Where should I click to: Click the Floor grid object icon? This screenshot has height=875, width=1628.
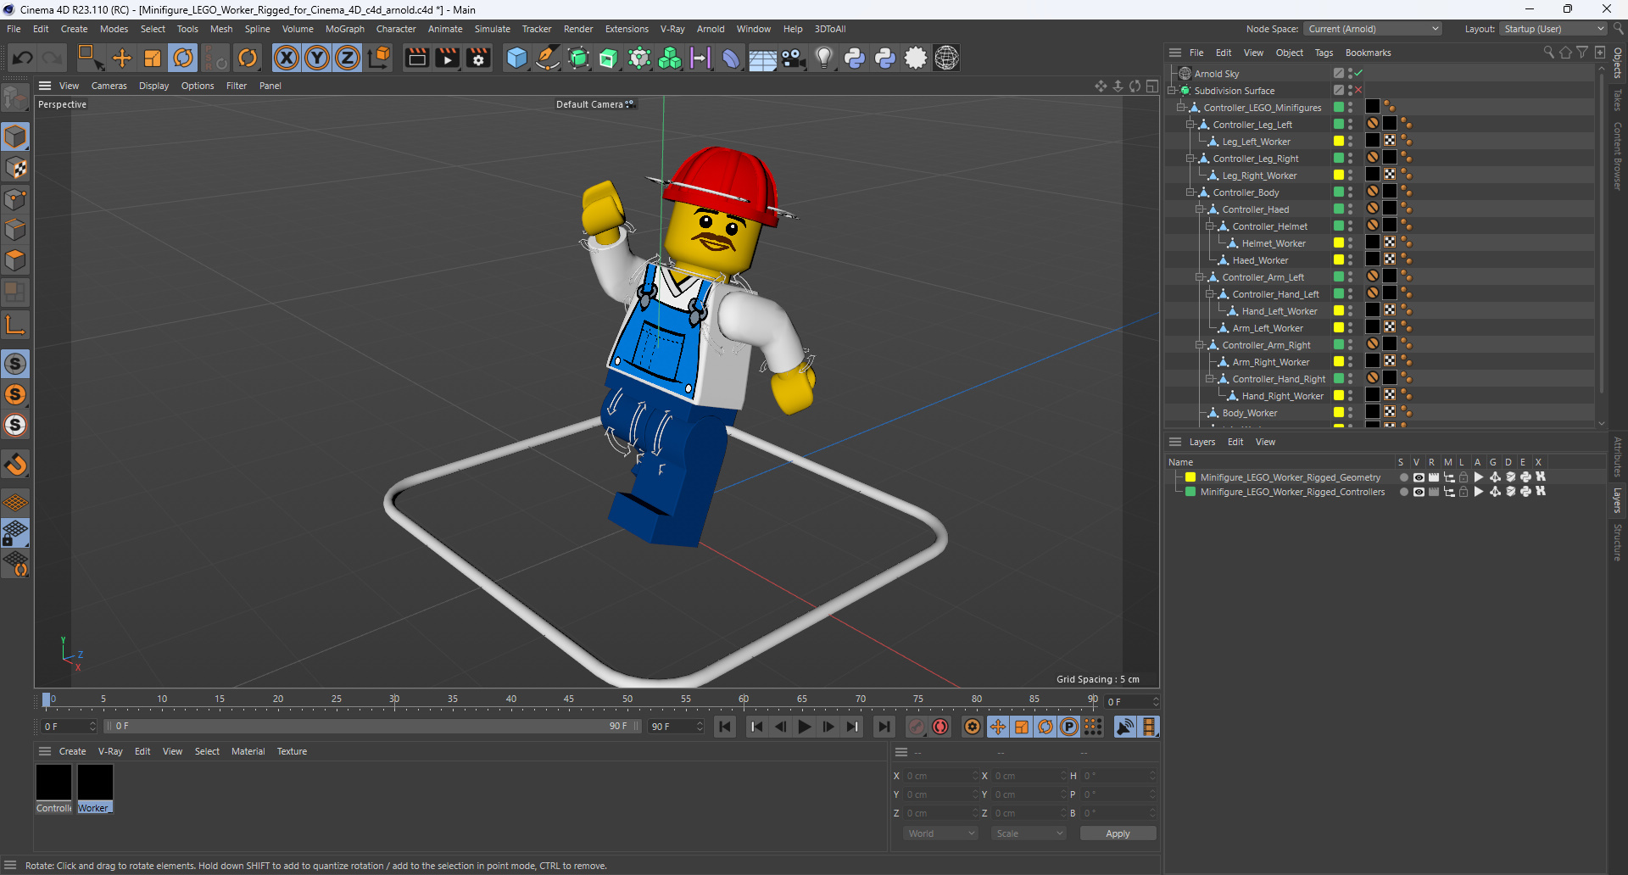tap(762, 58)
